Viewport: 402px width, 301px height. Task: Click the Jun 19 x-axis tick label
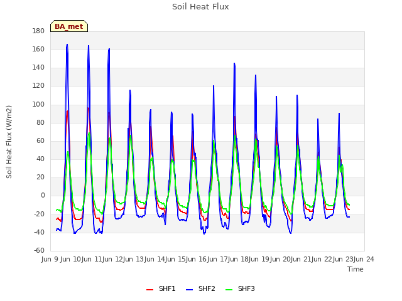[258, 259]
